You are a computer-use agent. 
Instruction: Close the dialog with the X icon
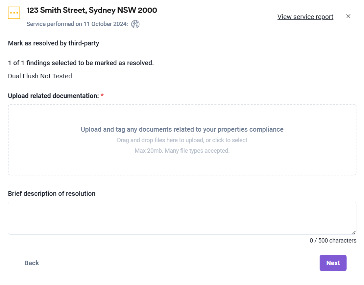pyautogui.click(x=348, y=16)
